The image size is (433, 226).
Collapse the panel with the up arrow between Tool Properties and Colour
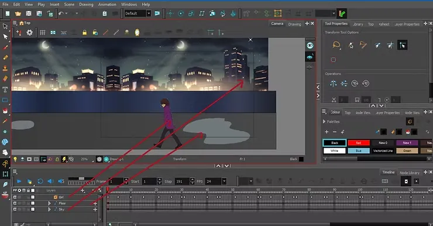click(373, 105)
